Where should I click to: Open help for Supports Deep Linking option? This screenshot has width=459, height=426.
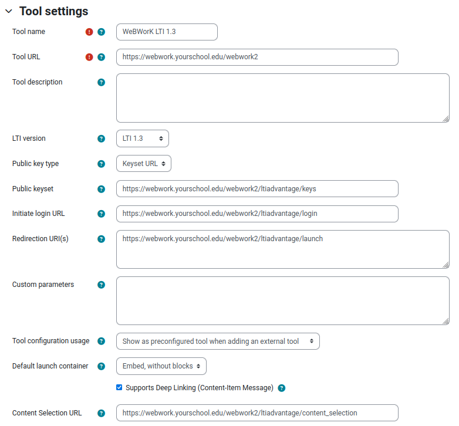(282, 388)
